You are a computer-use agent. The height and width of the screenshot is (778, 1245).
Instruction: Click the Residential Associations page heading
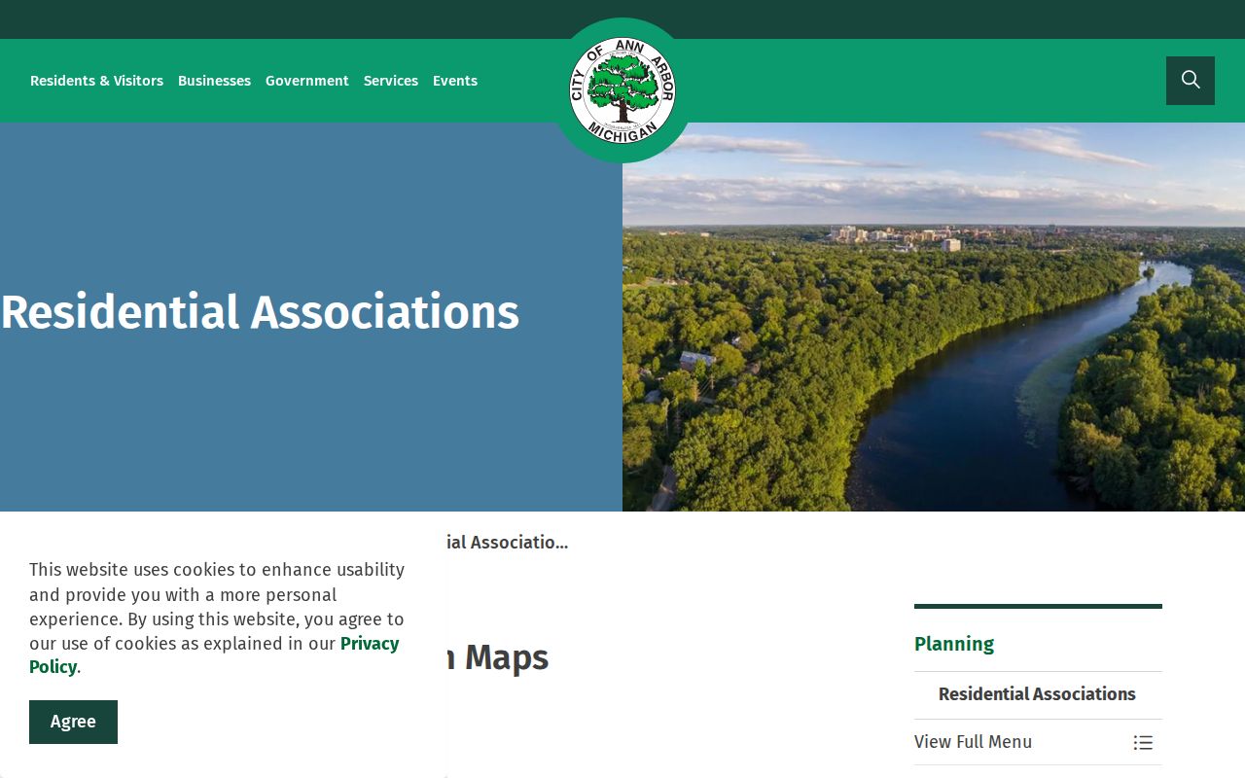pyautogui.click(x=260, y=312)
